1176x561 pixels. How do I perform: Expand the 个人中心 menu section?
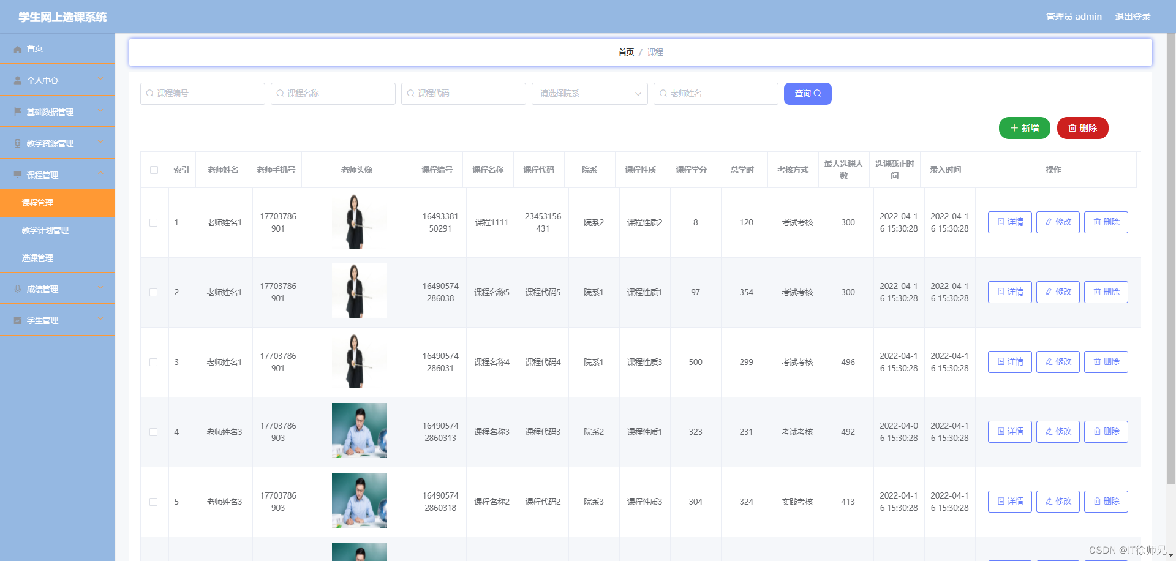click(58, 80)
